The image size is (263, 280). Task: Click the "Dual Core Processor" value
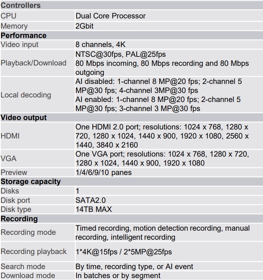coord(110,16)
